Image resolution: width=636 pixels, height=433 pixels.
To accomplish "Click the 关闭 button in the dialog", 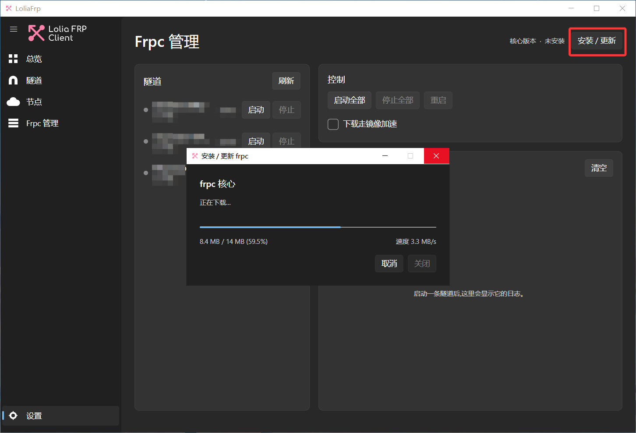I will tap(422, 264).
